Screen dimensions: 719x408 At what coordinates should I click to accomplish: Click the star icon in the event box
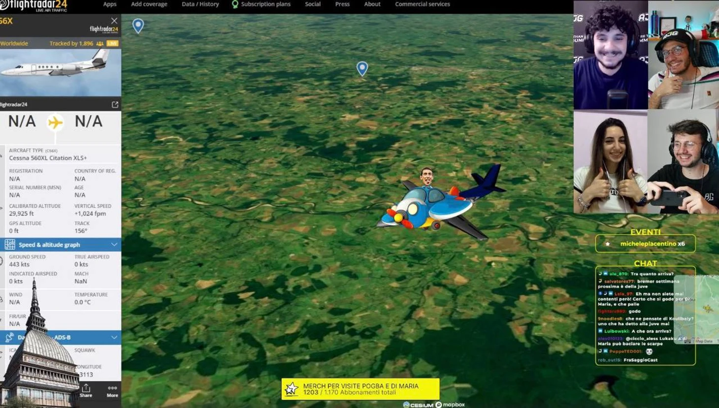pos(608,244)
